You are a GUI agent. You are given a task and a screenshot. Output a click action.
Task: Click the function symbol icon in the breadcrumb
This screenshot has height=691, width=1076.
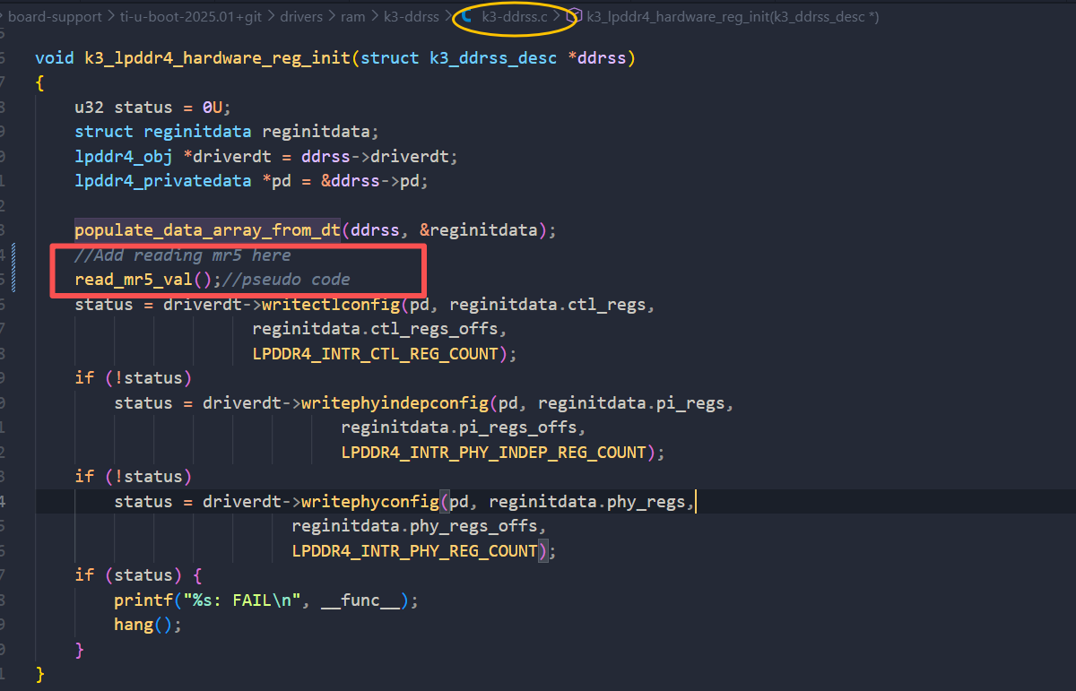[x=575, y=17]
